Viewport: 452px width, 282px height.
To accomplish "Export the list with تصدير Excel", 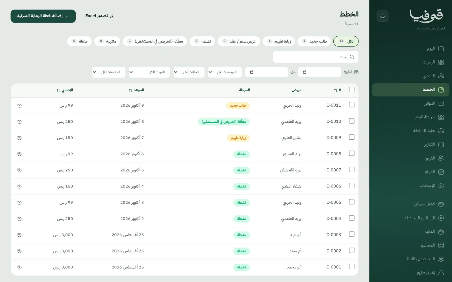I will click(x=100, y=16).
